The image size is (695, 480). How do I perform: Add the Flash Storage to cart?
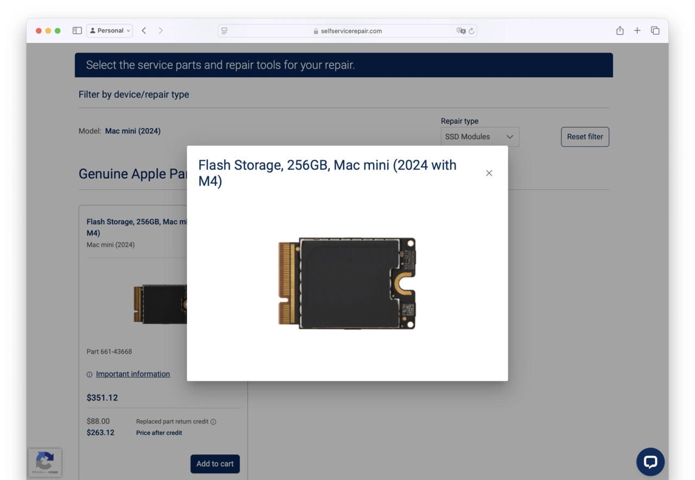(215, 464)
